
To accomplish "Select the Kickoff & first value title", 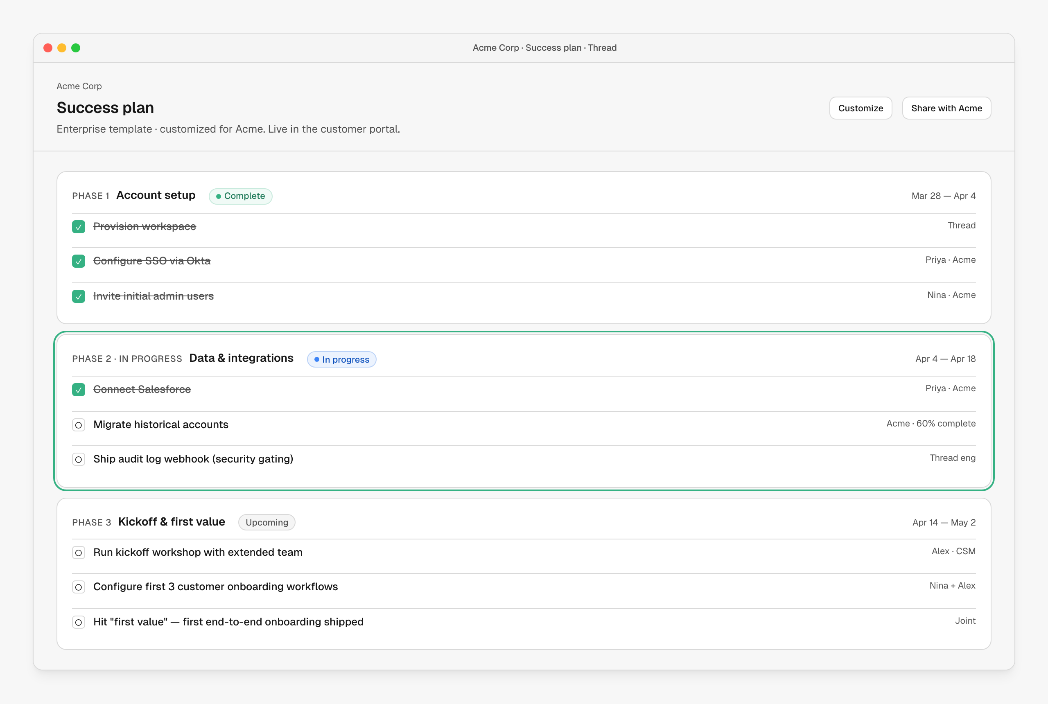I will click(172, 522).
